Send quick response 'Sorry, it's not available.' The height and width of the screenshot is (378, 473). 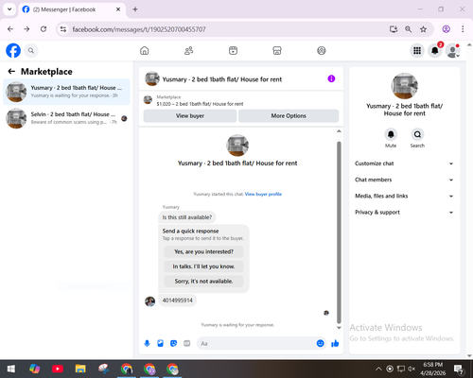coord(203,282)
